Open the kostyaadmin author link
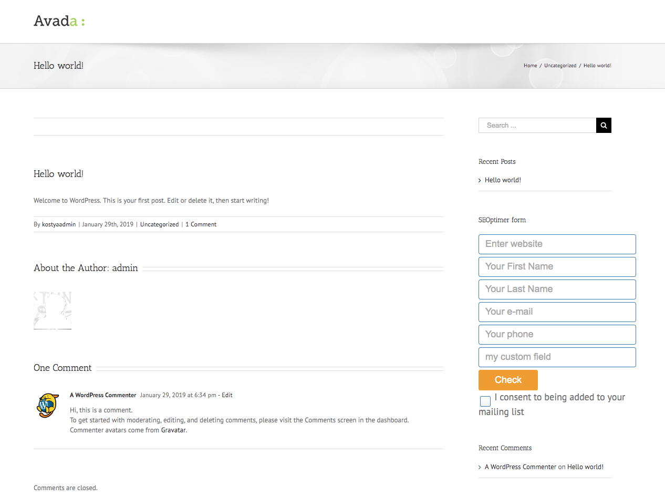Screen dimensions: 665x497 click(x=59, y=224)
